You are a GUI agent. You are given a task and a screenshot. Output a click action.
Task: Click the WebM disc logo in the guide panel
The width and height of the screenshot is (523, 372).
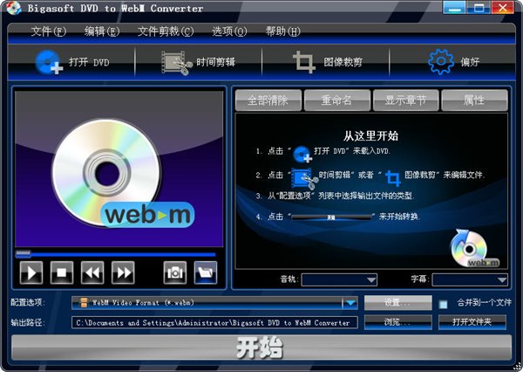(475, 249)
